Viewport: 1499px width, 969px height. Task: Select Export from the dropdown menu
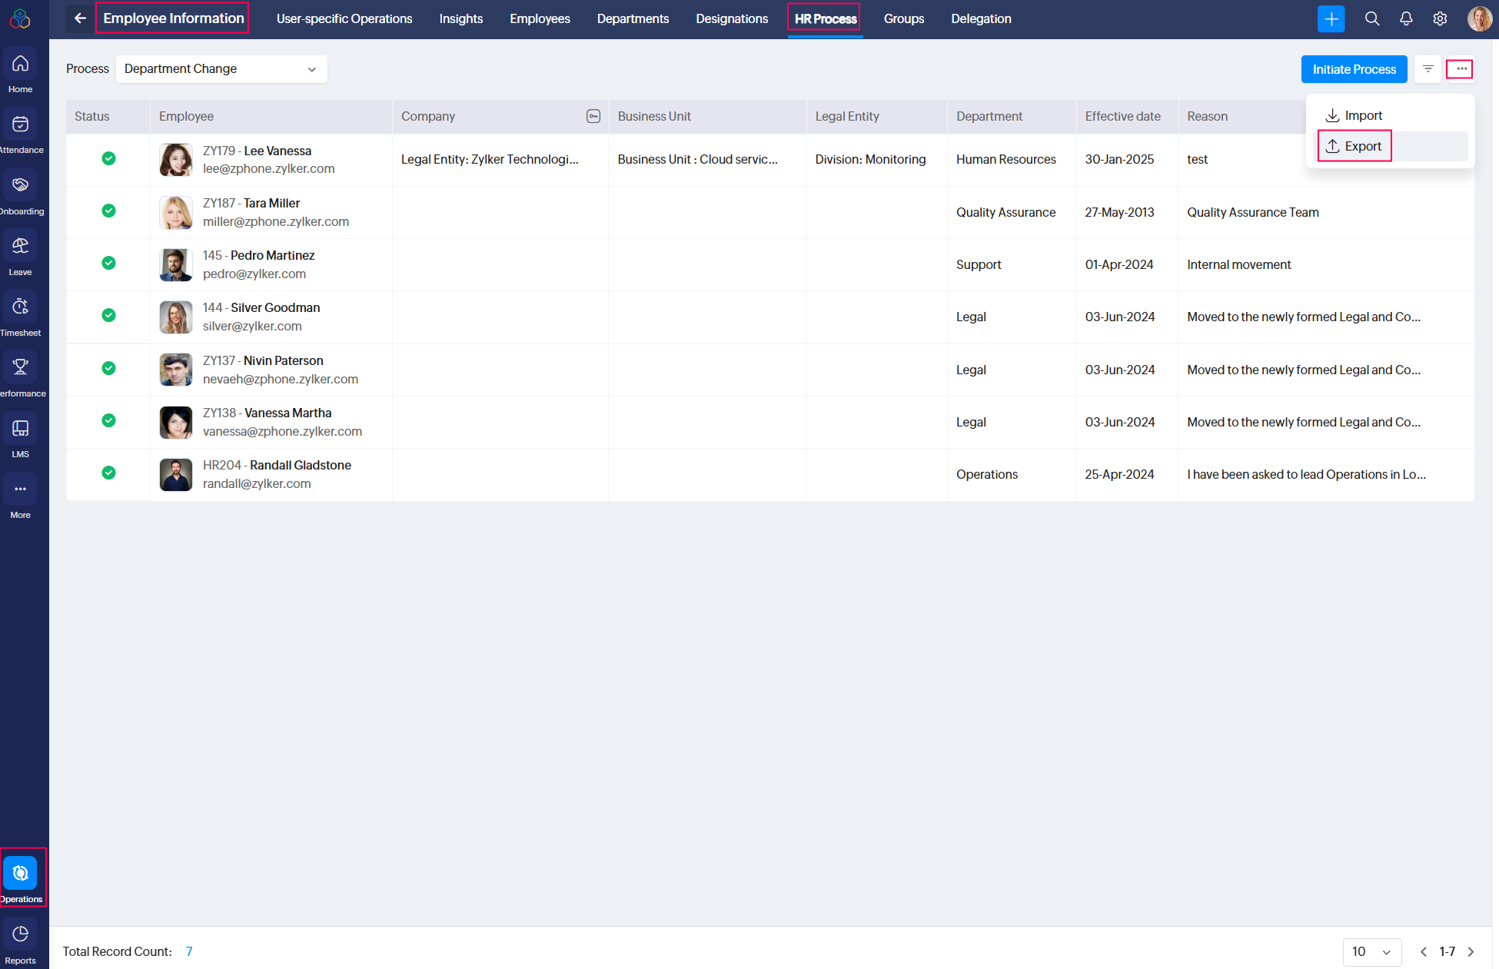pos(1355,146)
